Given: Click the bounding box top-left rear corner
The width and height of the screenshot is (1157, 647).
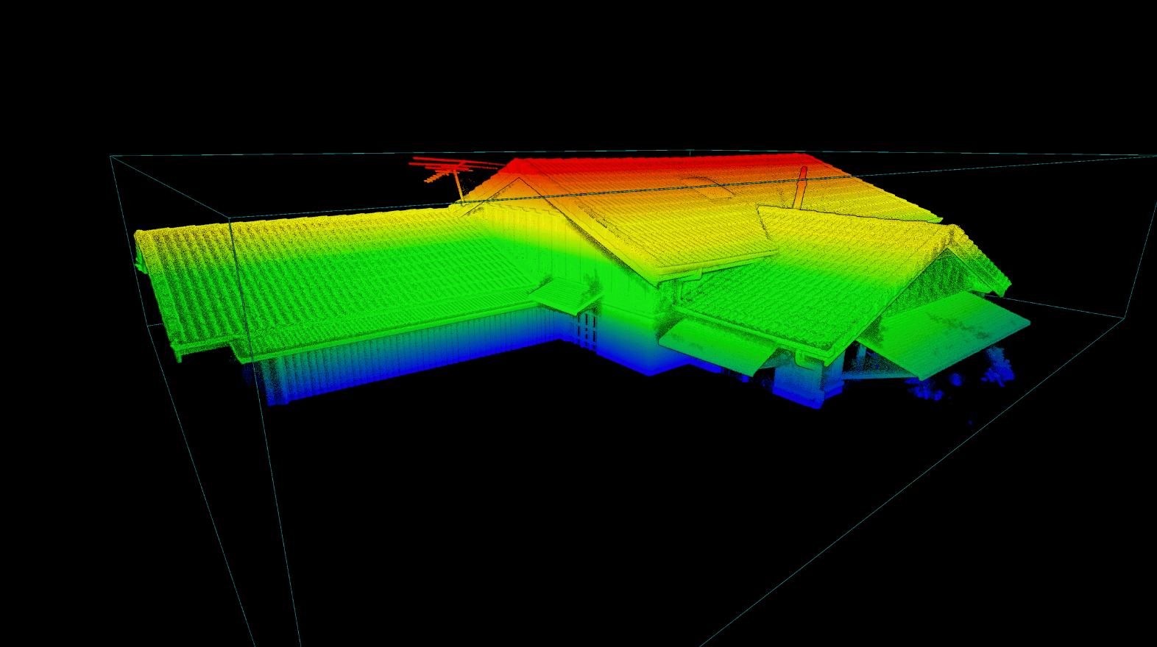Looking at the screenshot, I should point(111,156).
